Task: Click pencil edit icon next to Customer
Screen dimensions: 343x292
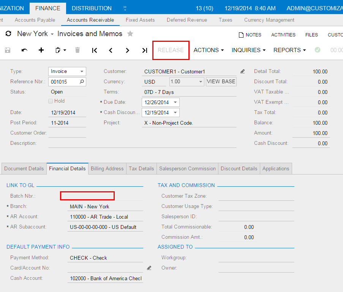Action: pyautogui.click(x=243, y=71)
